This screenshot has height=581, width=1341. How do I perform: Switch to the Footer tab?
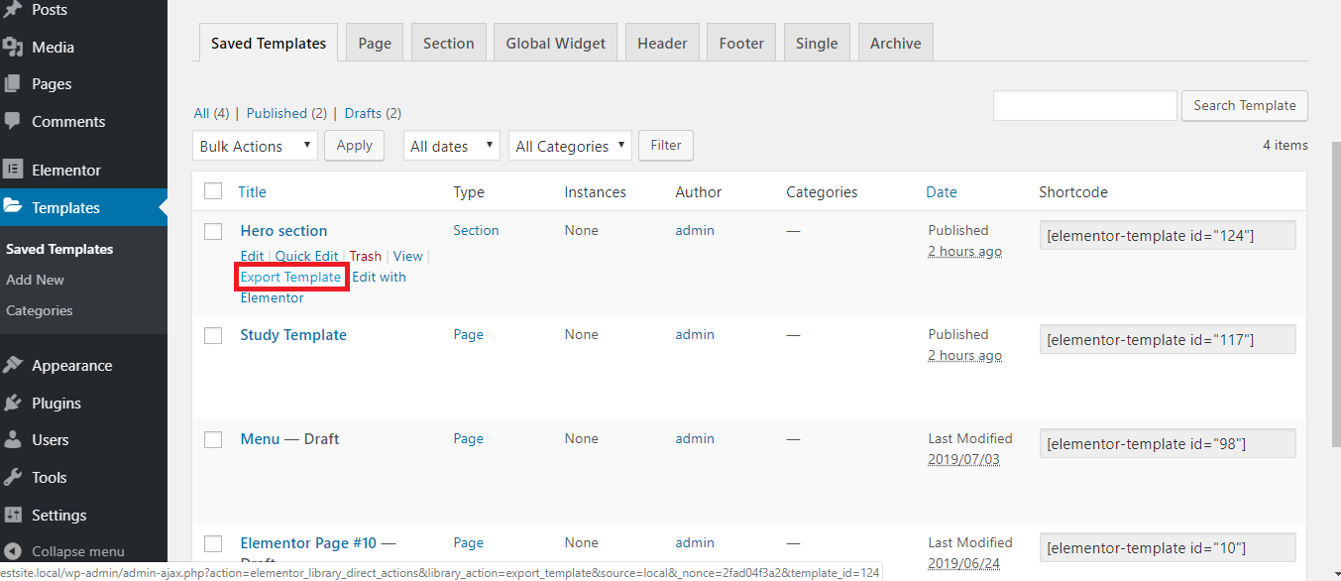pyautogui.click(x=741, y=43)
